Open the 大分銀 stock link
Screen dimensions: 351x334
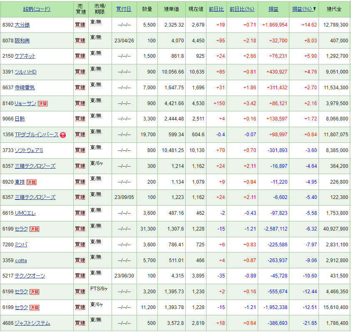pos(22,25)
